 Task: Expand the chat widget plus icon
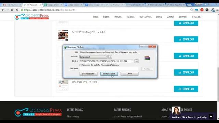211,116
